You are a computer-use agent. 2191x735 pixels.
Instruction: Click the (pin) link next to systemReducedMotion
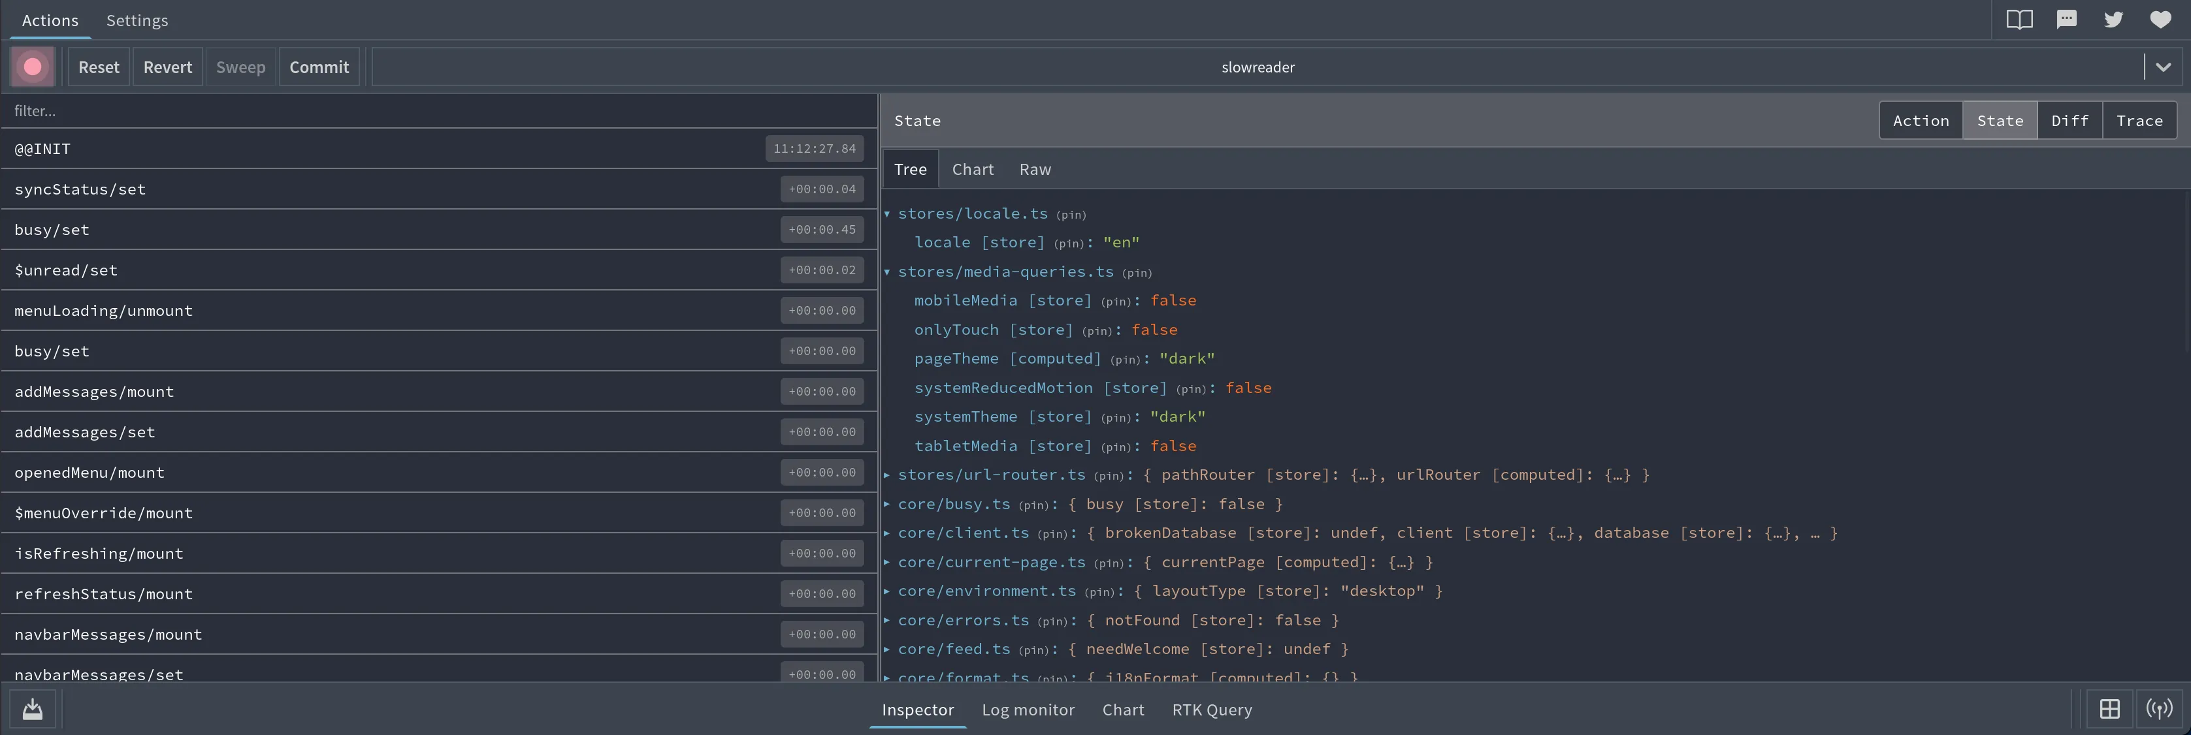[x=1191, y=389]
